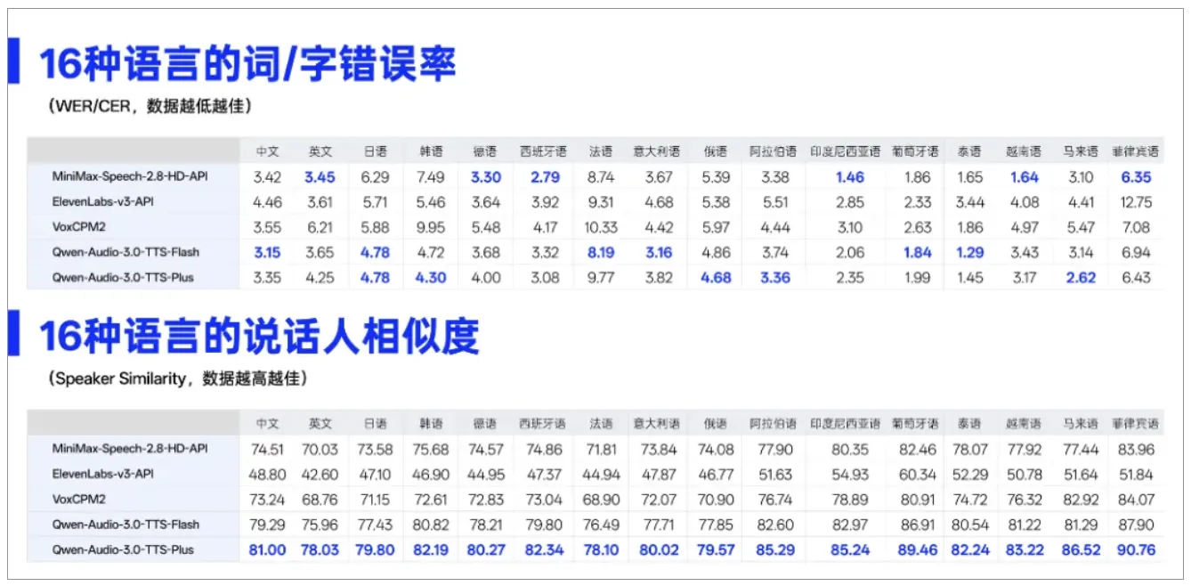
Task: Click bold Qwen Flash Italian error value 3.16
Action: (659, 253)
